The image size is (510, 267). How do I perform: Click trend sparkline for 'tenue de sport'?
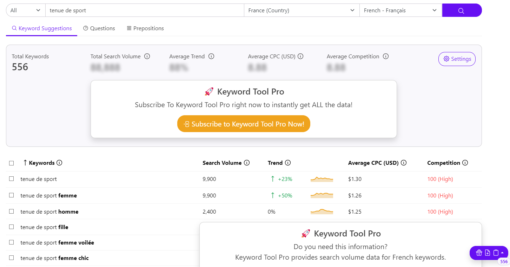click(x=322, y=179)
